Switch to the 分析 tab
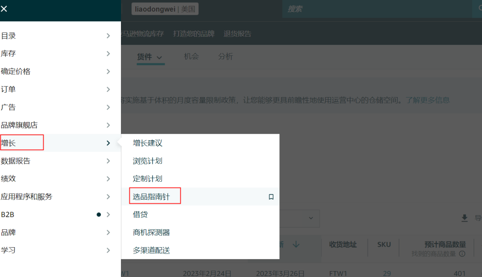Screen dimensions: 482x277 click(x=225, y=57)
